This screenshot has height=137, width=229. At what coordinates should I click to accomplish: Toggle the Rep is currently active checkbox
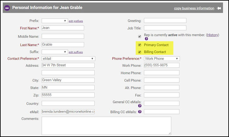click(139, 36)
